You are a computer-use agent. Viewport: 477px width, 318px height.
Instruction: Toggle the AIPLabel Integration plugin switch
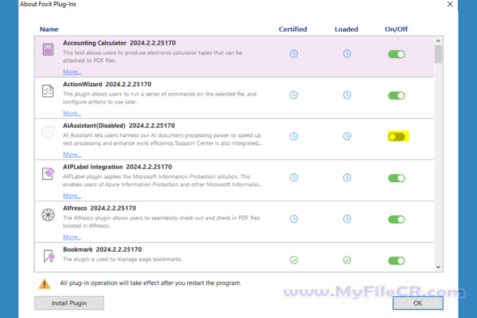point(396,178)
